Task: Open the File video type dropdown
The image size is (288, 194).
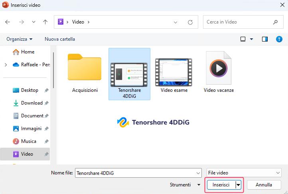Action: [x=244, y=173]
